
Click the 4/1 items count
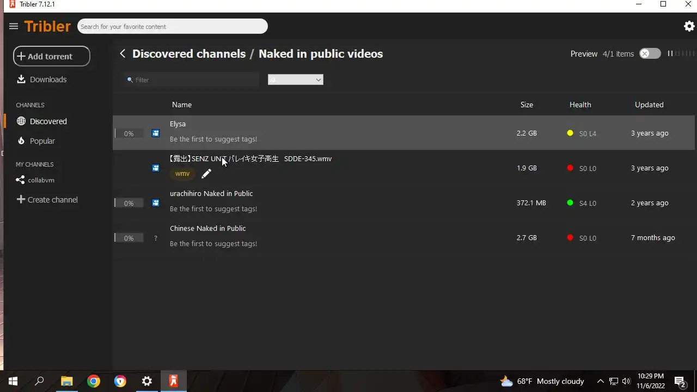pyautogui.click(x=618, y=53)
